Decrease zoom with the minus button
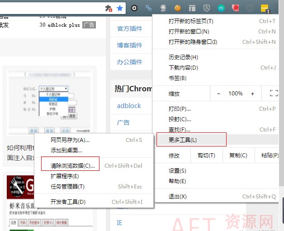Image resolution: width=284 pixels, height=231 pixels. pyautogui.click(x=219, y=94)
